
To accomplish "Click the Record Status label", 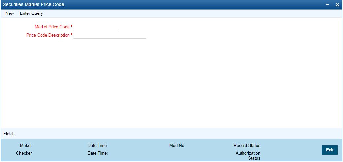I will point(247,146).
